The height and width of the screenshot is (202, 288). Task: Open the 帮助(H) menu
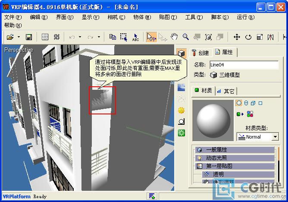click(13, 25)
